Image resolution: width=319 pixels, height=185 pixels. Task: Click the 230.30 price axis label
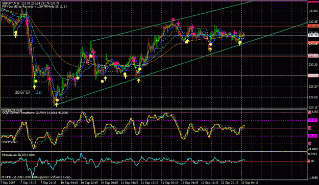[313, 65]
